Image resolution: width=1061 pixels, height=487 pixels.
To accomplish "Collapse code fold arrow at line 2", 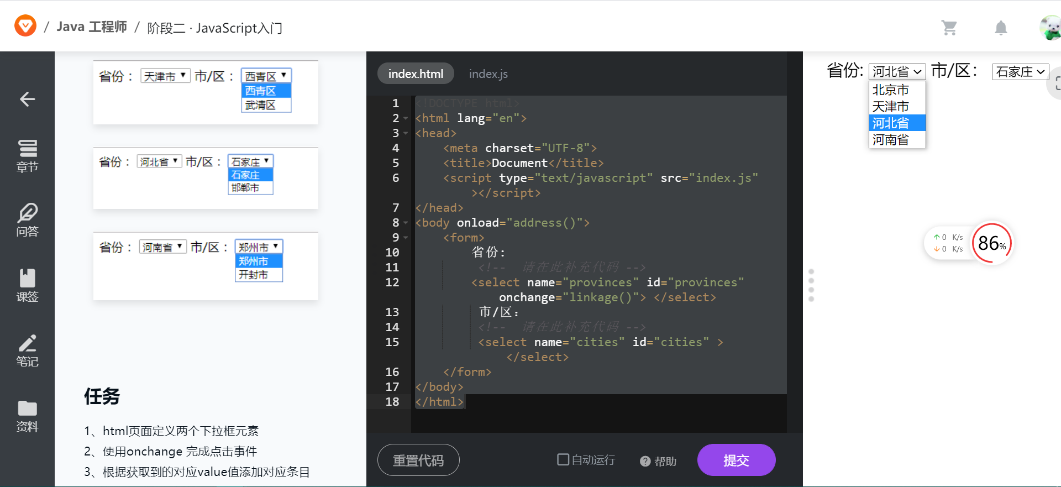I will tap(406, 118).
